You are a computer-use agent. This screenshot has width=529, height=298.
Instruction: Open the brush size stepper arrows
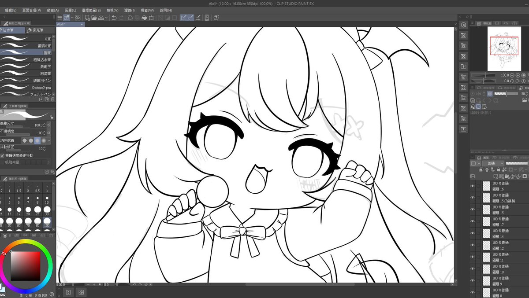44,125
